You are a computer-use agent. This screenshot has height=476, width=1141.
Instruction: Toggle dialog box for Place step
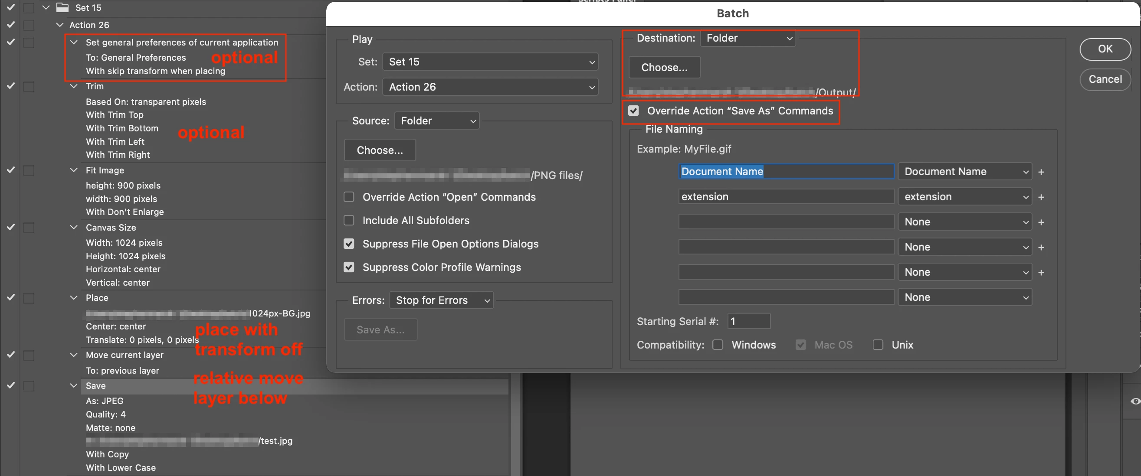29,298
